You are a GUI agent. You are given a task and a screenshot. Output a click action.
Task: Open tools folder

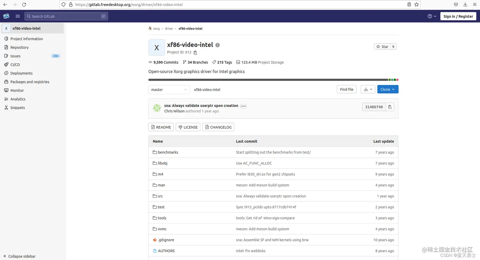(162, 218)
